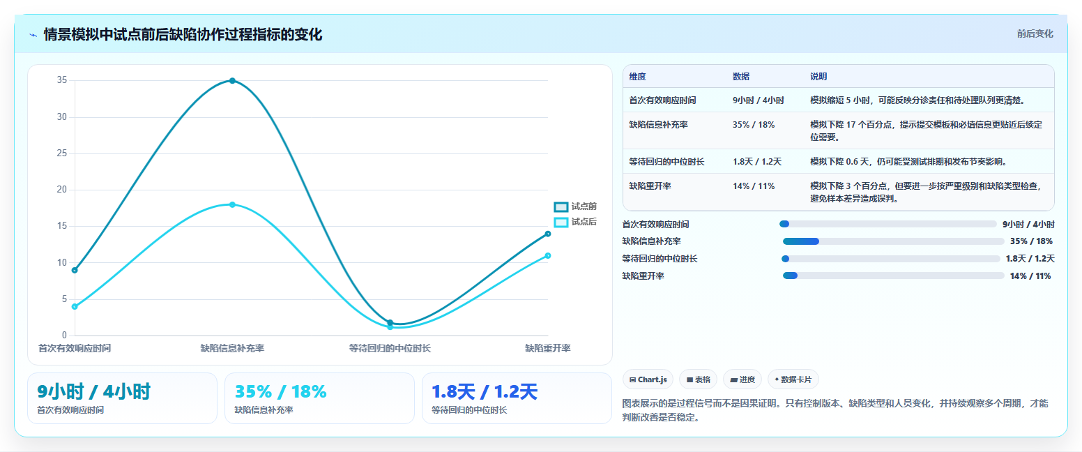This screenshot has width=1082, height=452.
Task: Click the 数据 column header
Action: click(741, 77)
